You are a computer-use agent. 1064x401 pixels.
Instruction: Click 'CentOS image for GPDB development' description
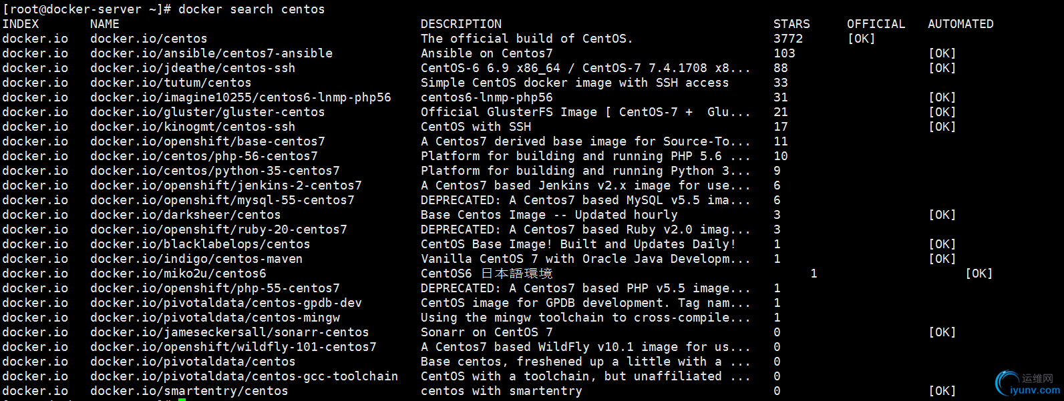(x=586, y=303)
